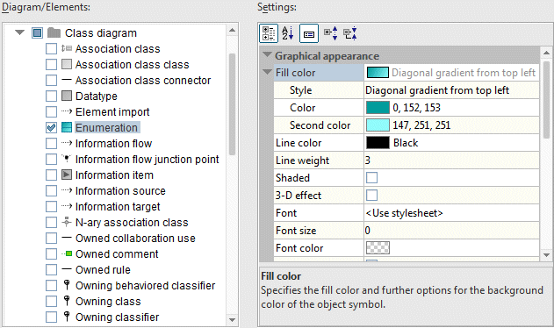Click the N-ary association class icon
554x328 pixels.
[67, 222]
